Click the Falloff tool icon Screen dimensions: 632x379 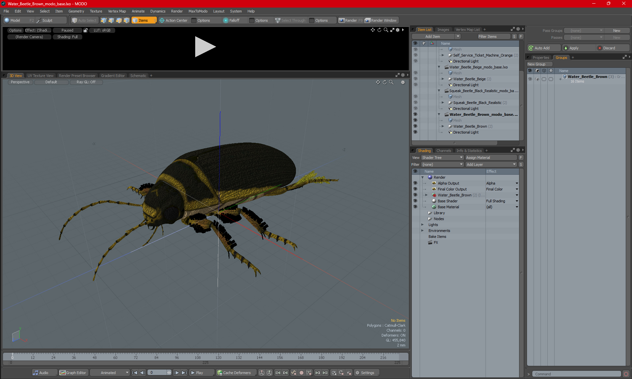tap(226, 20)
